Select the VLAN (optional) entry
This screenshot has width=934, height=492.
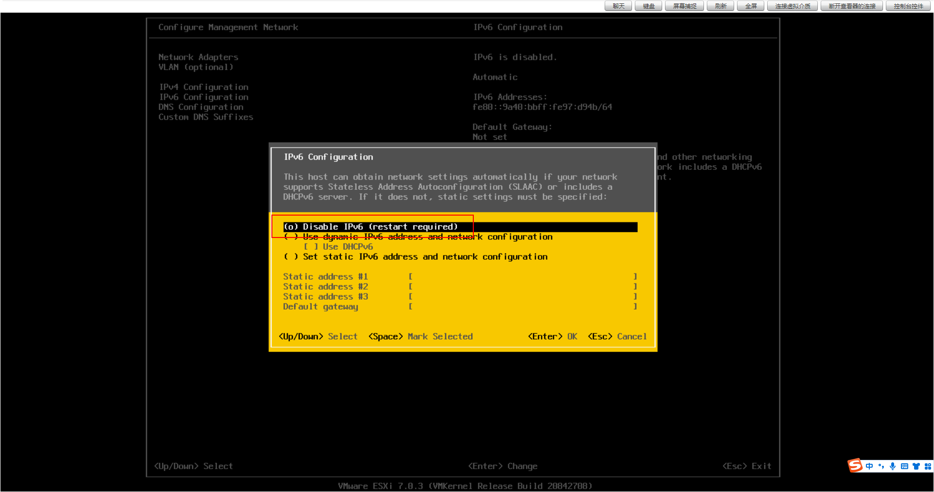(x=196, y=67)
